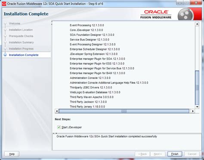Viewport: 204px width, 160px height.
Task: Click 'Core JDeveloper 12.1.3.0.0' entry
Action: [87, 30]
